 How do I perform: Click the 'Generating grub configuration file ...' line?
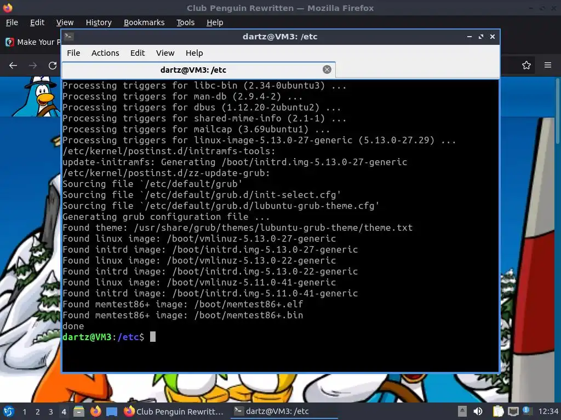[165, 217]
